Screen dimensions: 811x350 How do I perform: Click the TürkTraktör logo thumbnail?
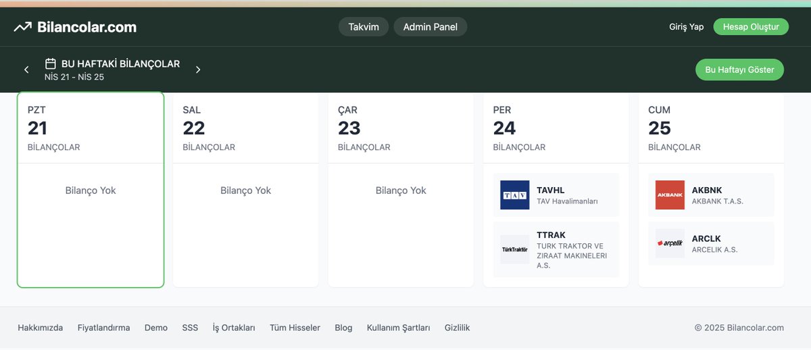(515, 249)
